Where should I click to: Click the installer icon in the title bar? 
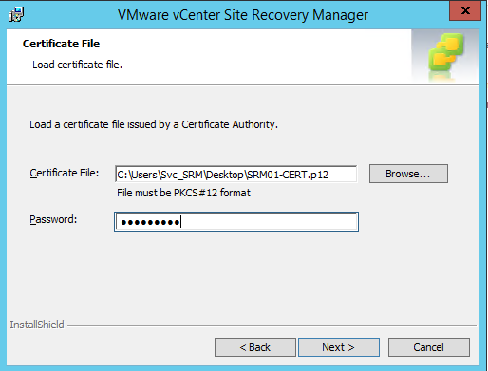tap(16, 14)
